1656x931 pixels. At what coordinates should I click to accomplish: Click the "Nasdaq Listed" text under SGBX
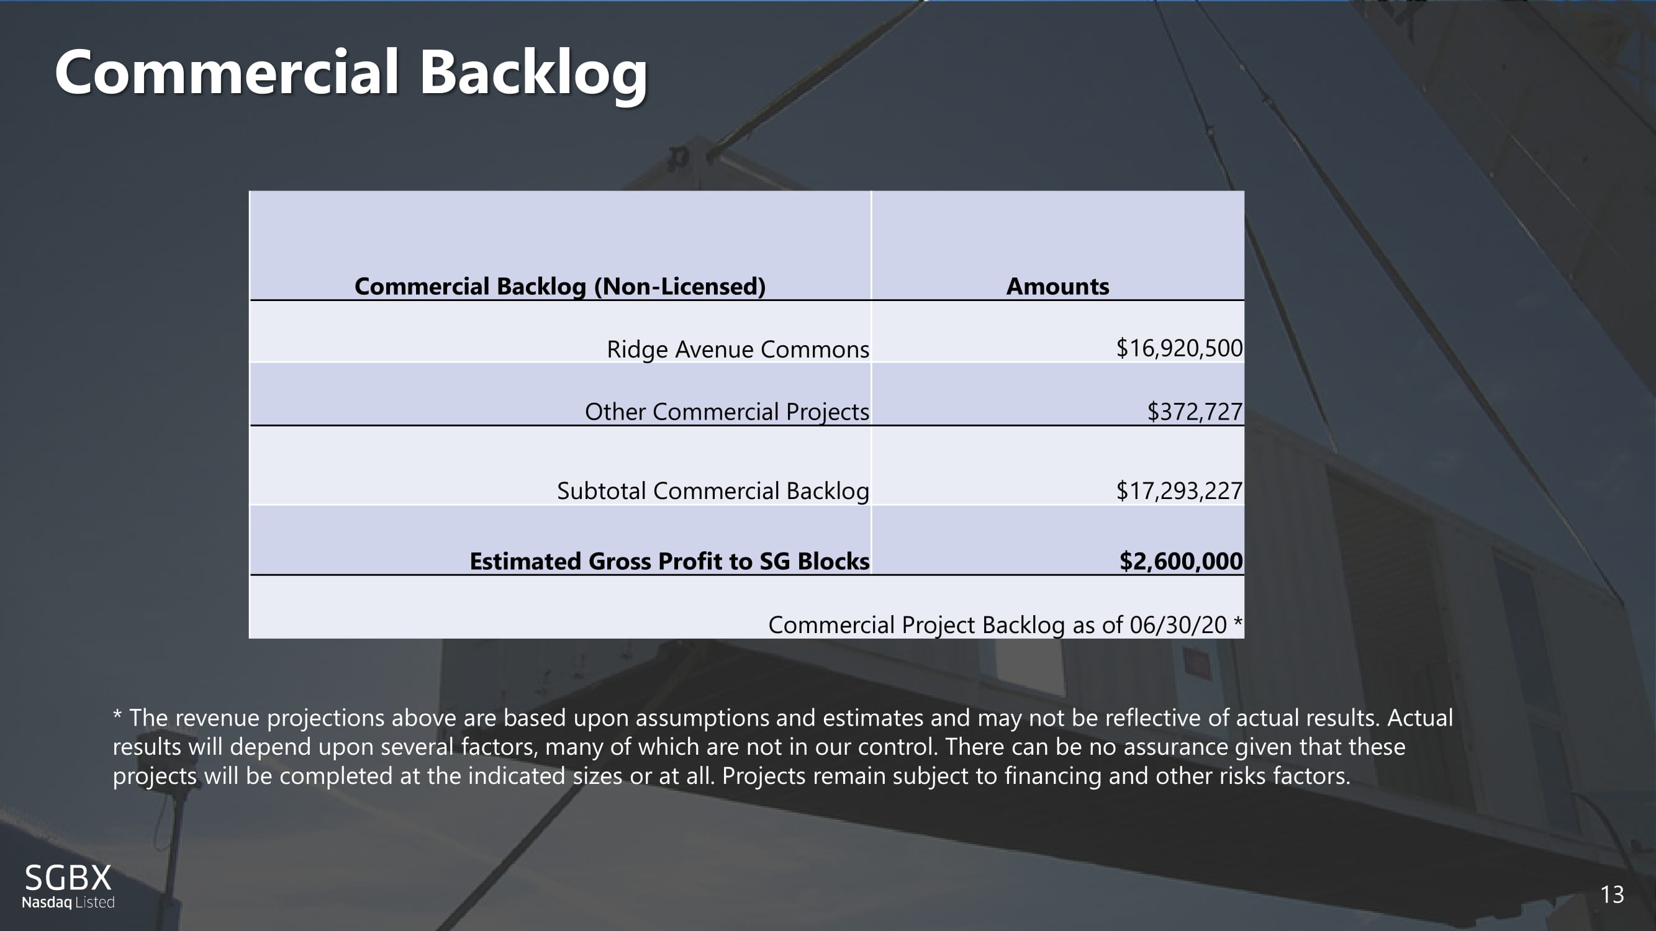[x=68, y=902]
